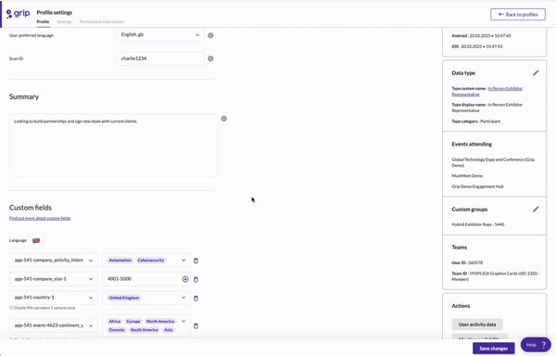556x356 pixels.
Task: Open the Automation Cybersecurity values dropdown
Action: click(146, 261)
